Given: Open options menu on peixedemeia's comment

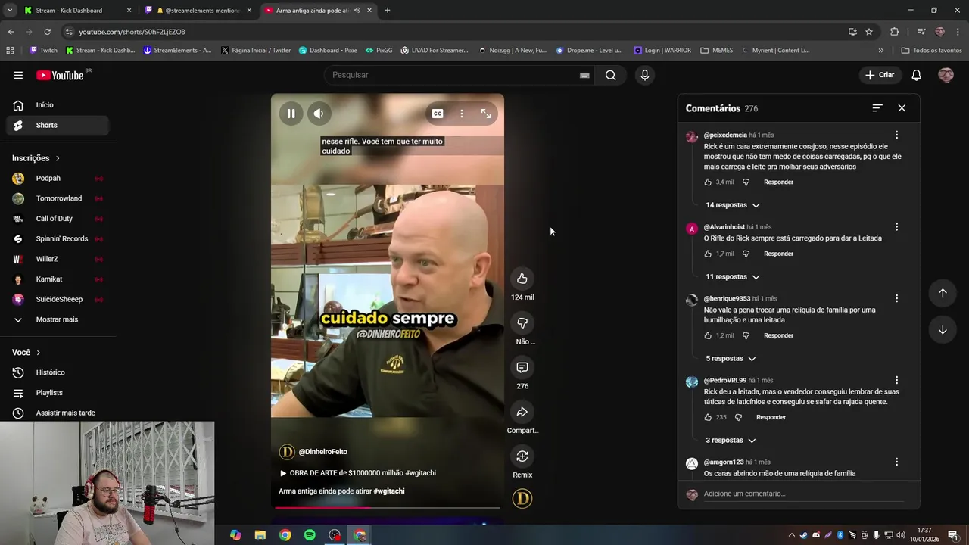Looking at the screenshot, I should (896, 135).
